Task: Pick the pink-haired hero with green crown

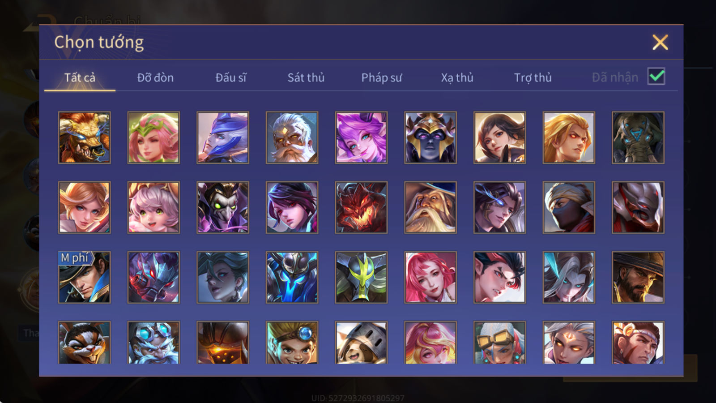Action: pyautogui.click(x=153, y=137)
